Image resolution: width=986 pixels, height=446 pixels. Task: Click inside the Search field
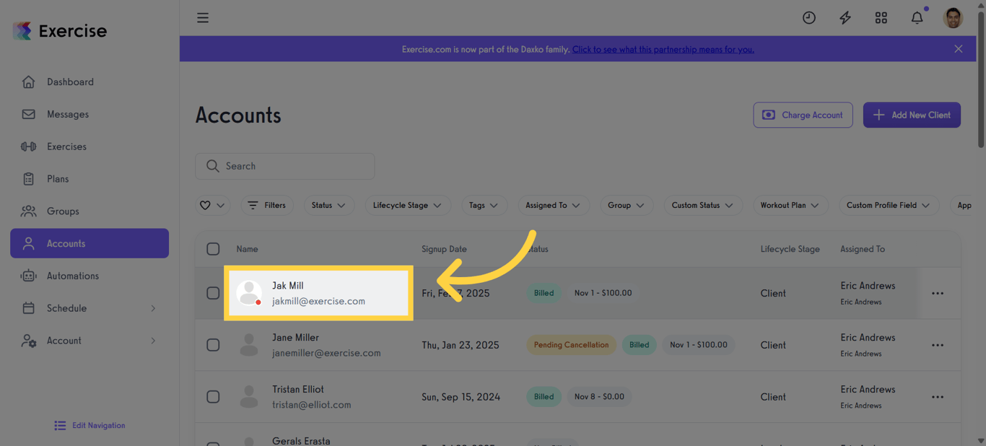284,166
